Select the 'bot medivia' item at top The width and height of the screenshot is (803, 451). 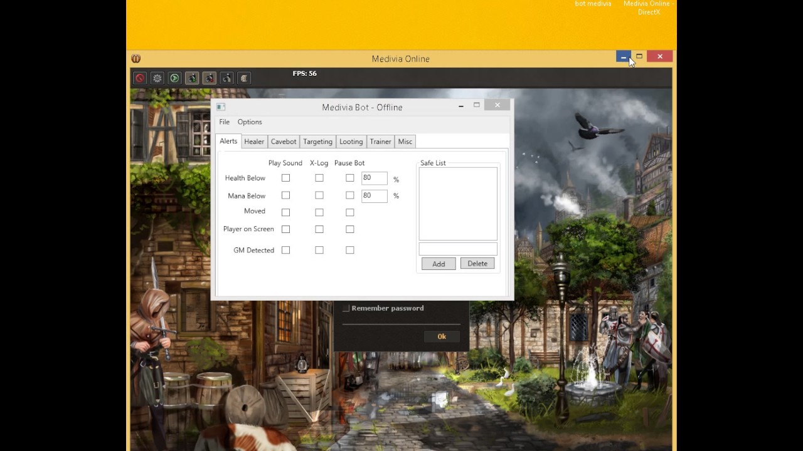(593, 4)
